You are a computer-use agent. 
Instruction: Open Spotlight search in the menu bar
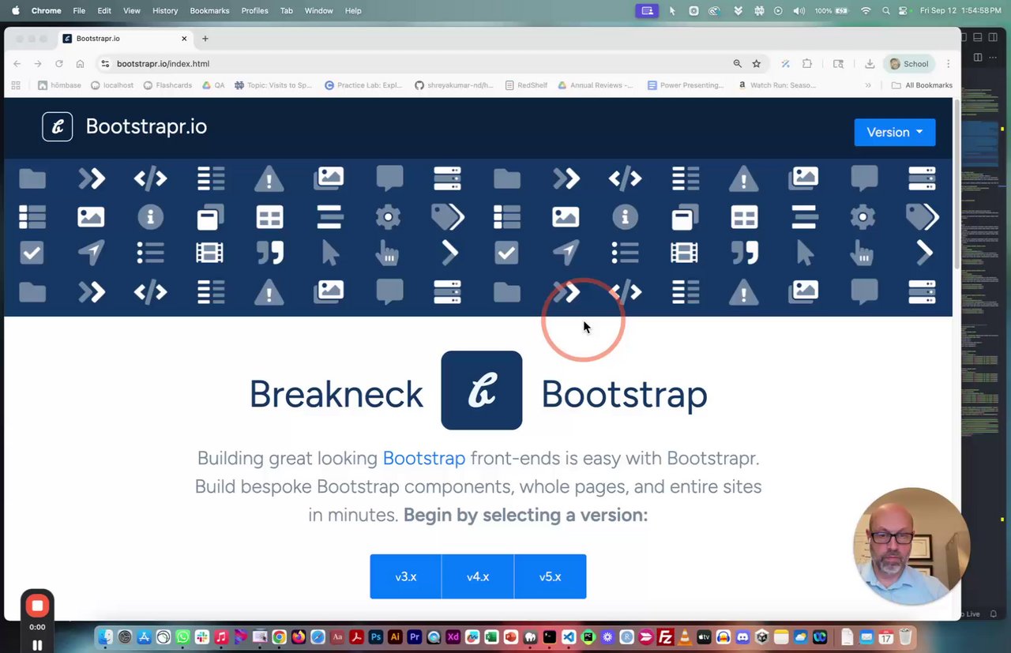pos(885,10)
